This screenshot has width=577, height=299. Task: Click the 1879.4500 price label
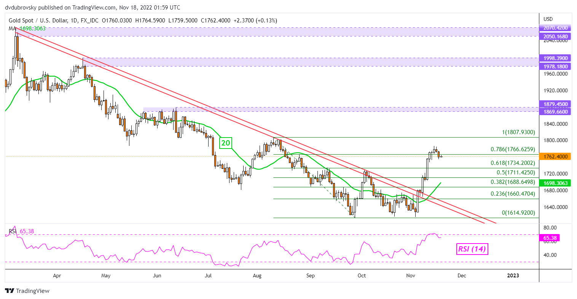pos(555,104)
